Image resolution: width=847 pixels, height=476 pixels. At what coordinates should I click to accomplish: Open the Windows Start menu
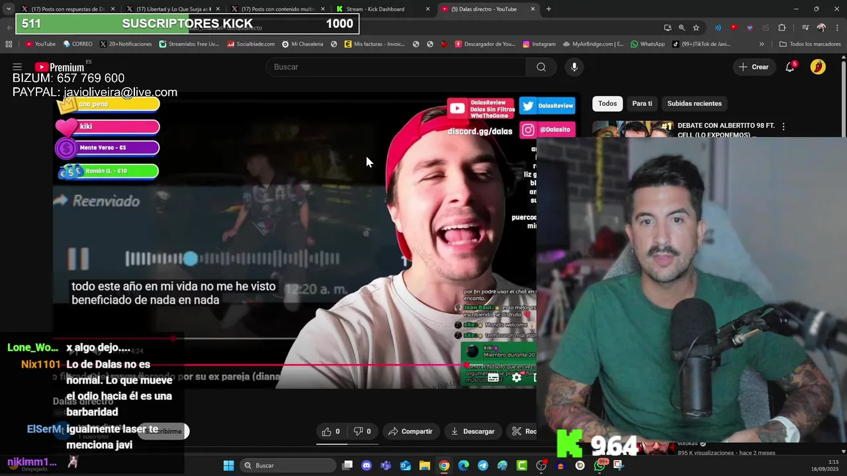coord(228,465)
